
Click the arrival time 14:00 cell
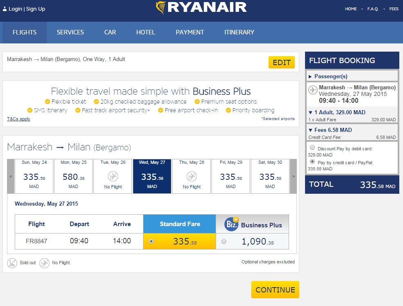click(122, 241)
